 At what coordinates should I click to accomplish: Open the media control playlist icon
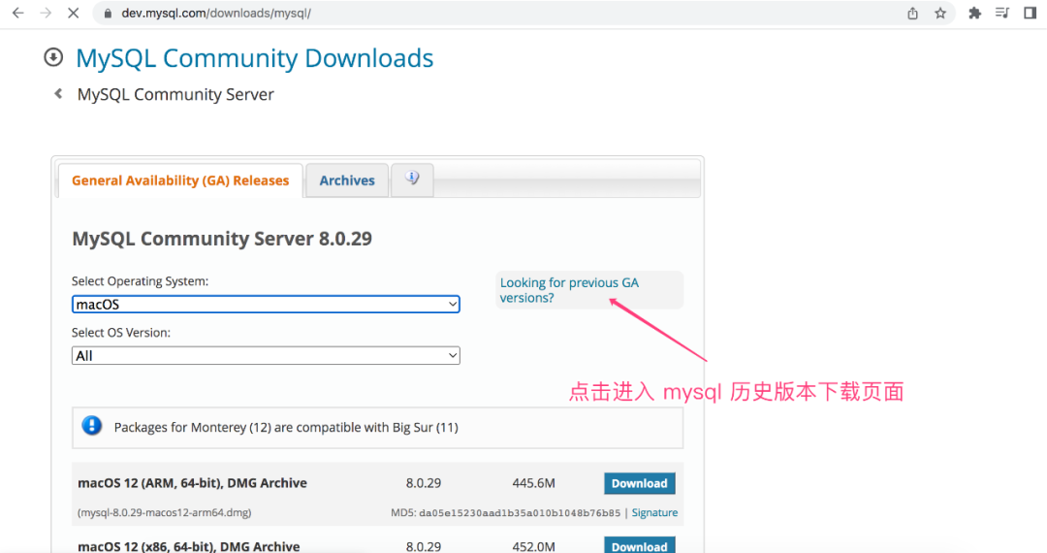click(x=1002, y=14)
